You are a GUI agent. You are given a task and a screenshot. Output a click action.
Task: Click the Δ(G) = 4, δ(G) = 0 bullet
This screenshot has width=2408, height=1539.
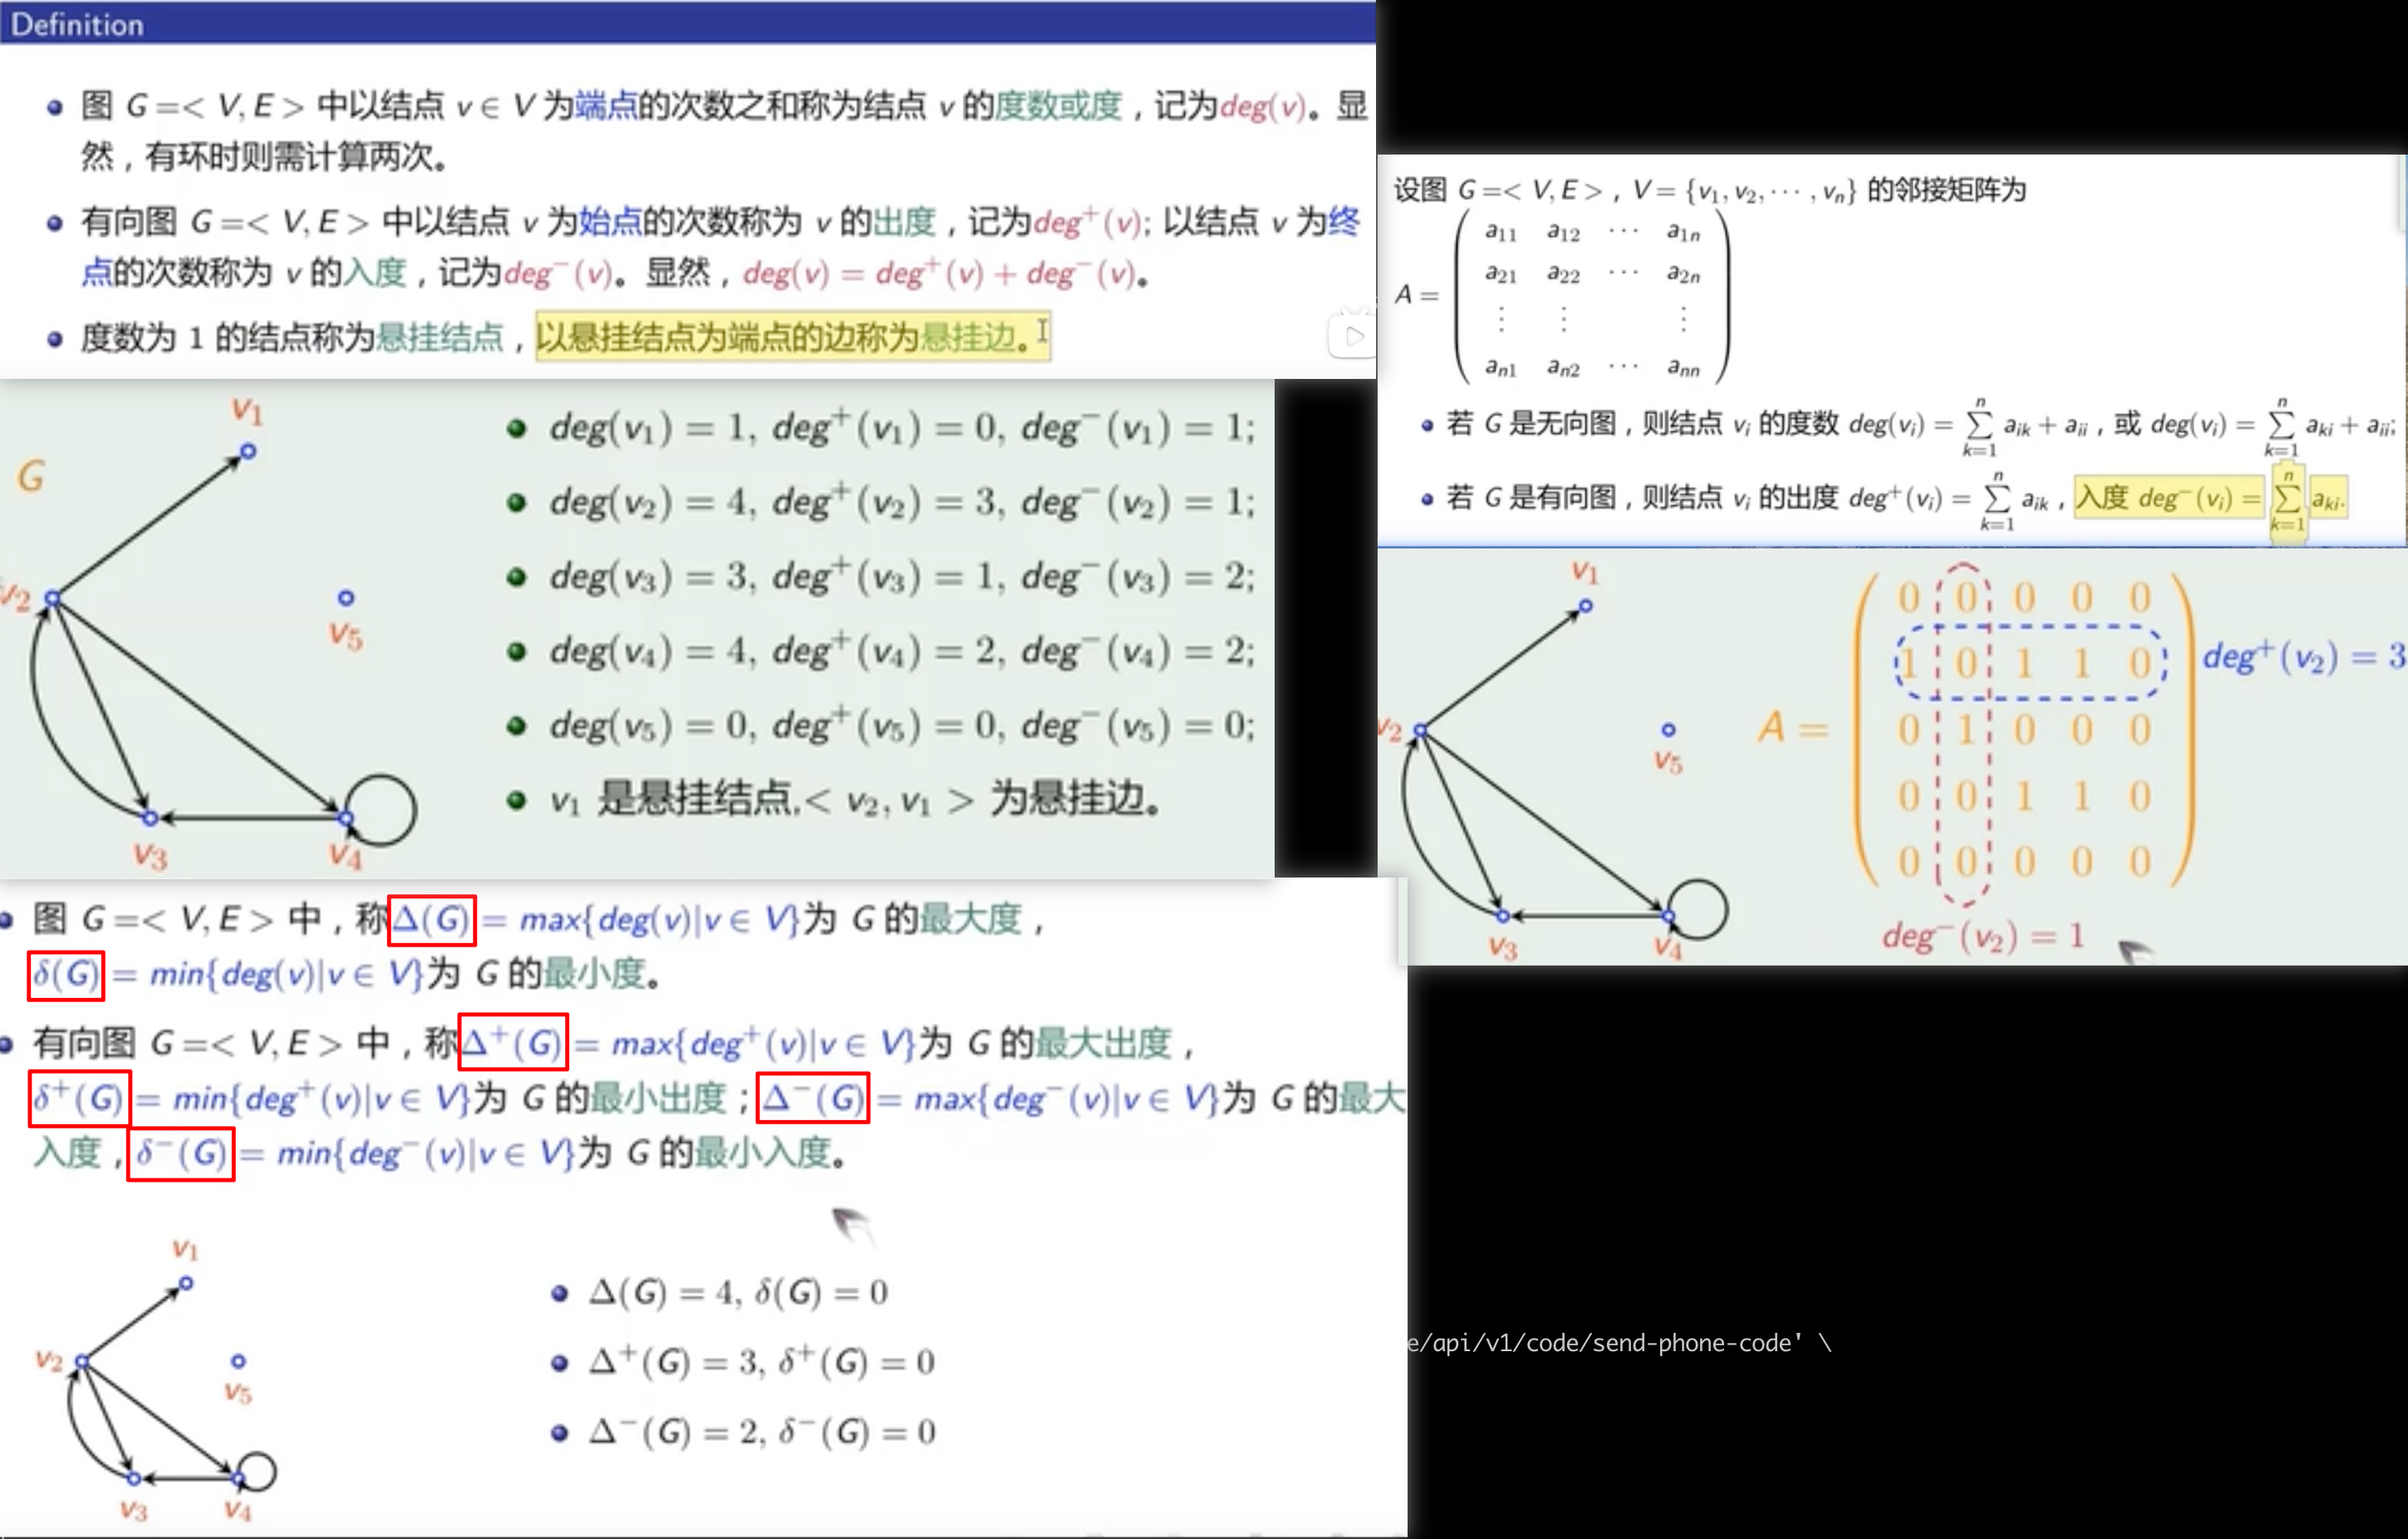(737, 1292)
